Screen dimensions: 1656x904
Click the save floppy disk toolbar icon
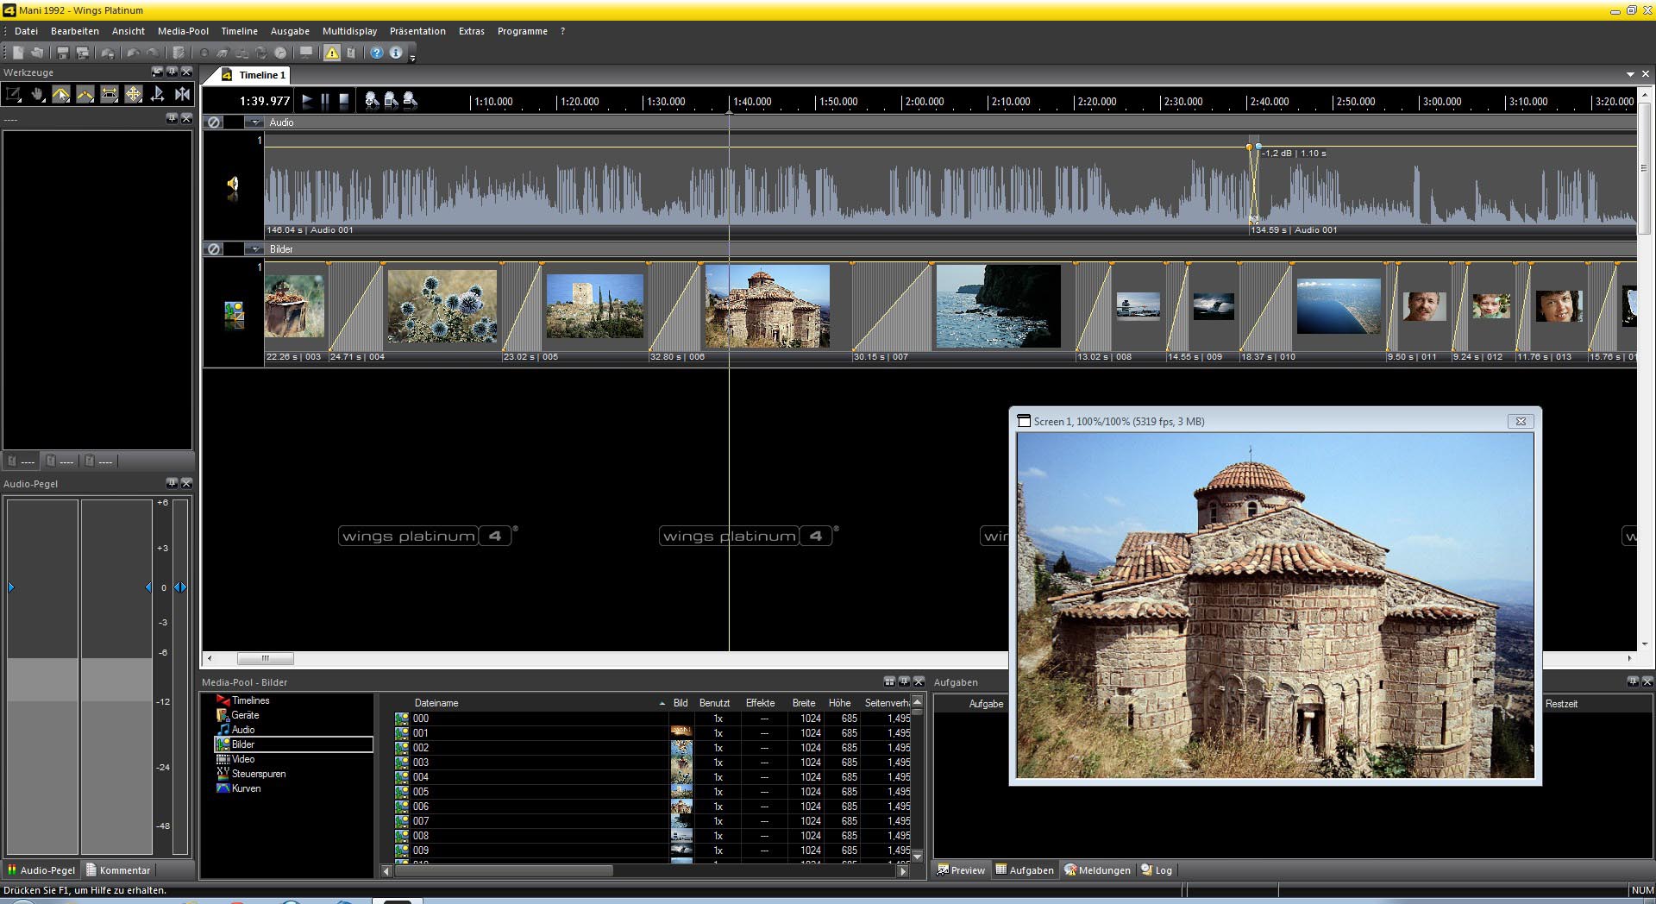point(63,53)
